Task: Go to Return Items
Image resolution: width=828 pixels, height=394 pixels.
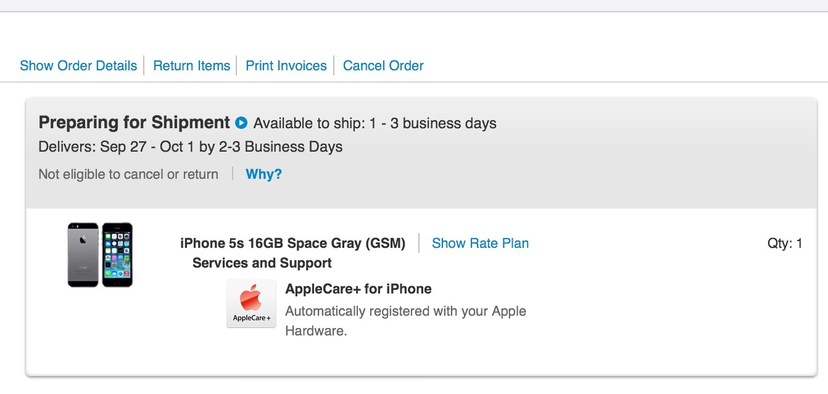Action: pos(191,66)
